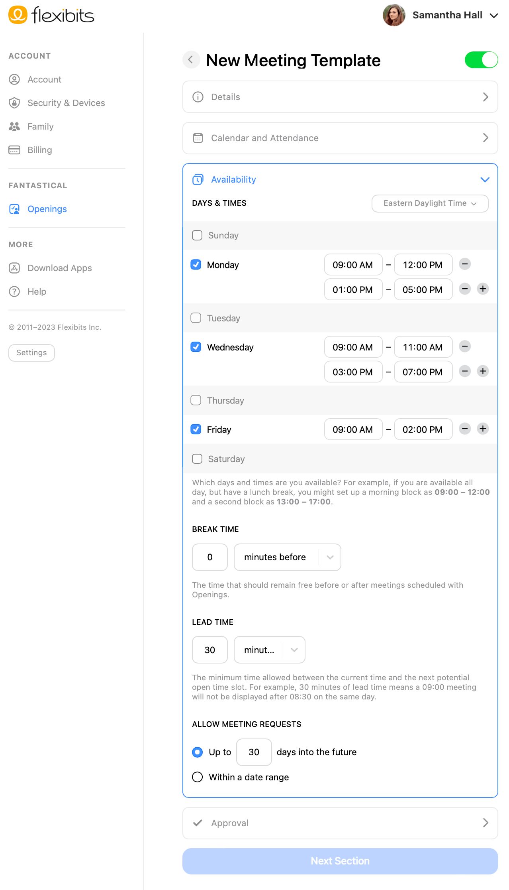Open the 'minutes before' break time dropdown
The image size is (509, 890).
coord(288,557)
